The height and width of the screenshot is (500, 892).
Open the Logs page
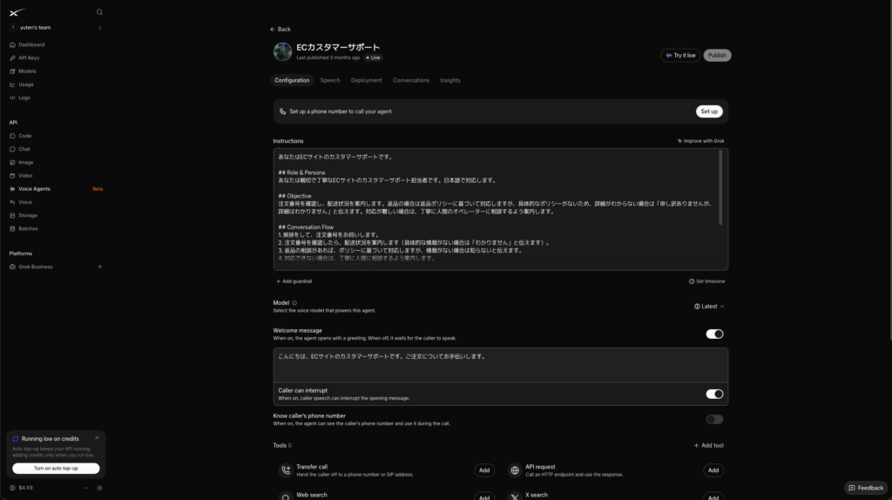(24, 98)
